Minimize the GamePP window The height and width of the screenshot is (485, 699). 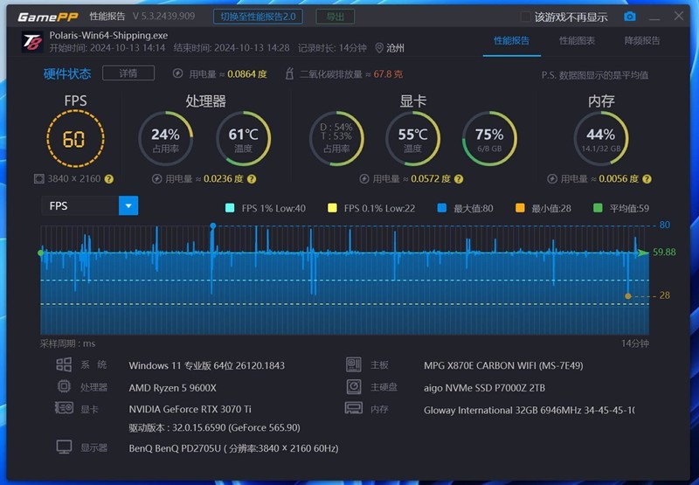(654, 17)
